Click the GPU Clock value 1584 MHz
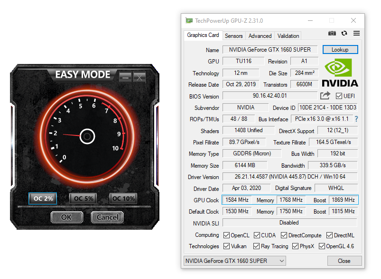 click(x=237, y=200)
